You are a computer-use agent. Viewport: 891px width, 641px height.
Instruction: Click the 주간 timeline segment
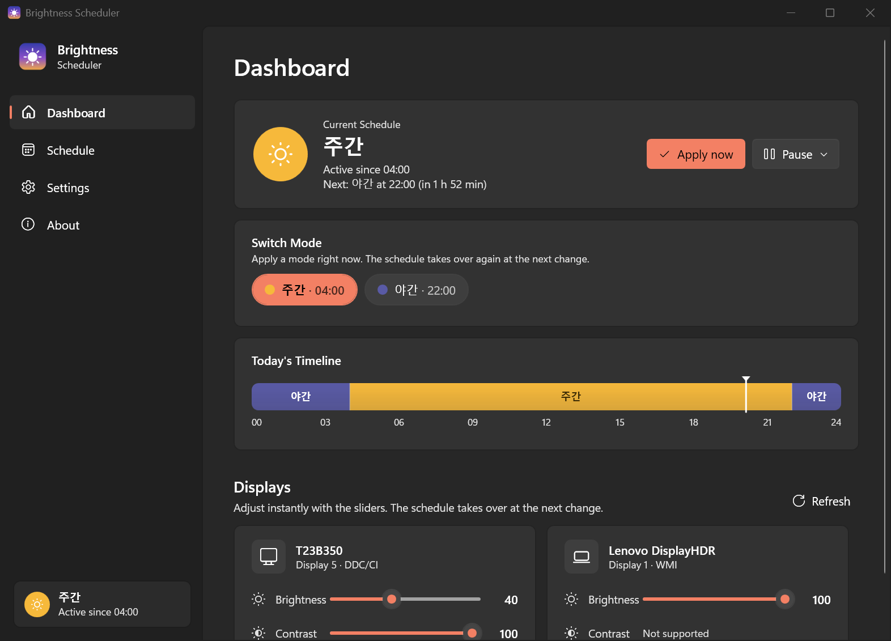tap(571, 397)
